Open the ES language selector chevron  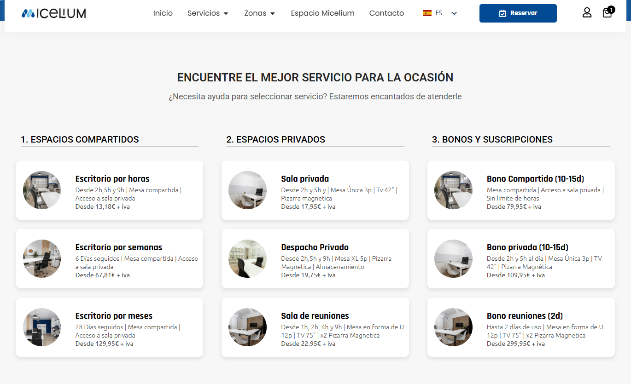point(454,13)
